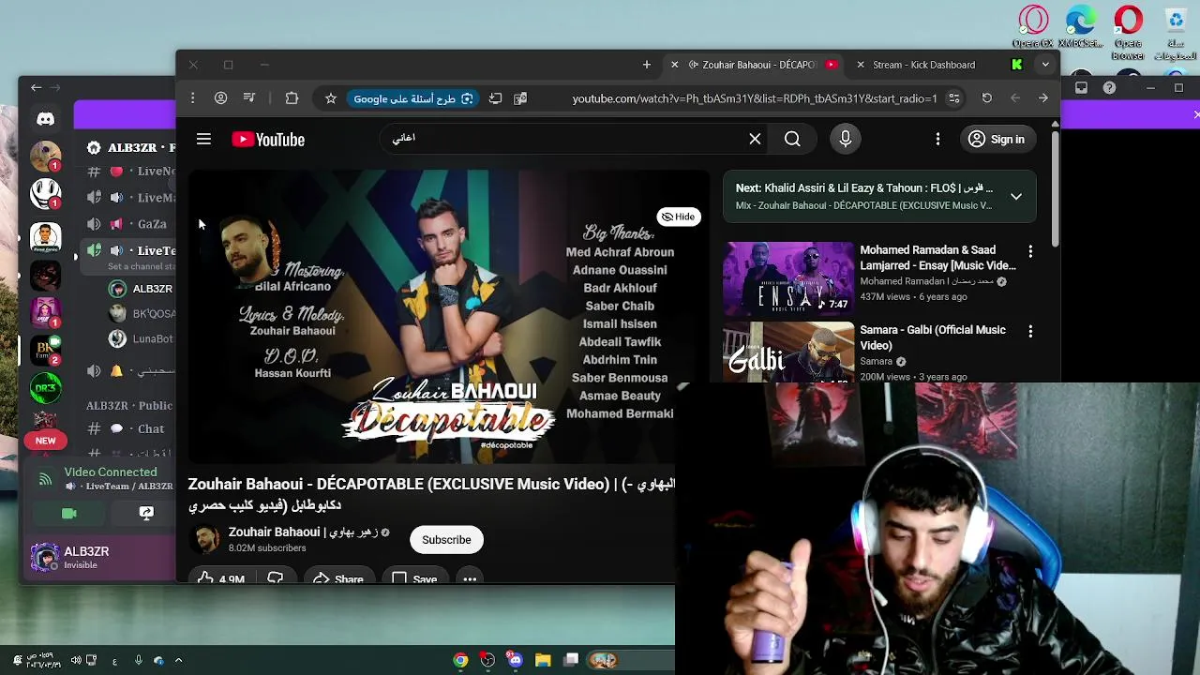Screen dimensions: 1200x675
Task: Open the browser tab search dropdown
Action: pyautogui.click(x=1045, y=65)
